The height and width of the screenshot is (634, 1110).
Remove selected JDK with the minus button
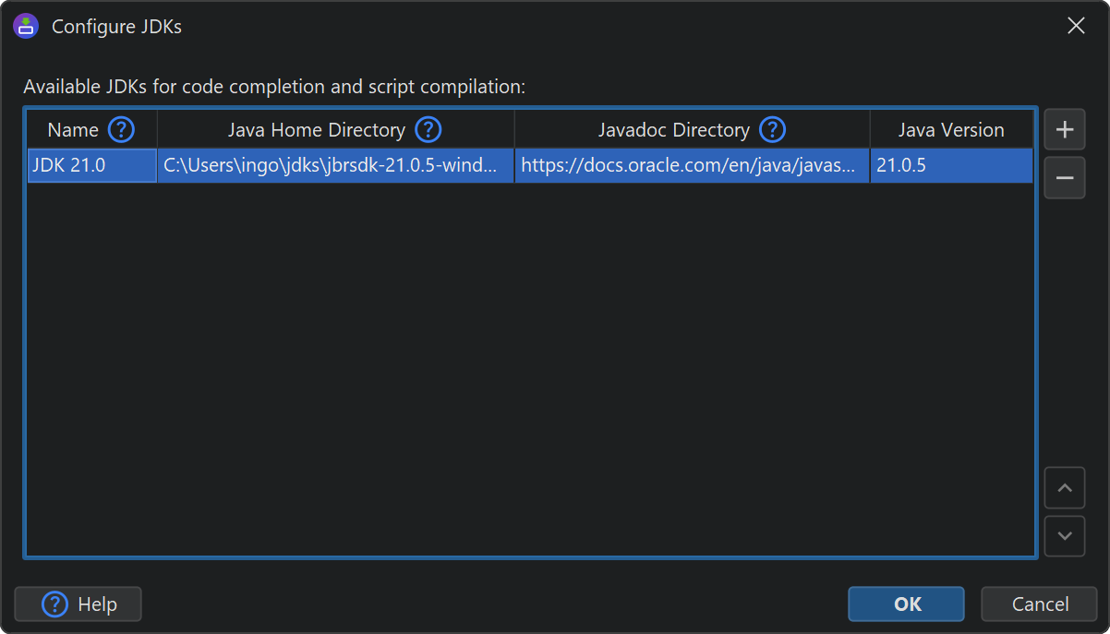1064,178
